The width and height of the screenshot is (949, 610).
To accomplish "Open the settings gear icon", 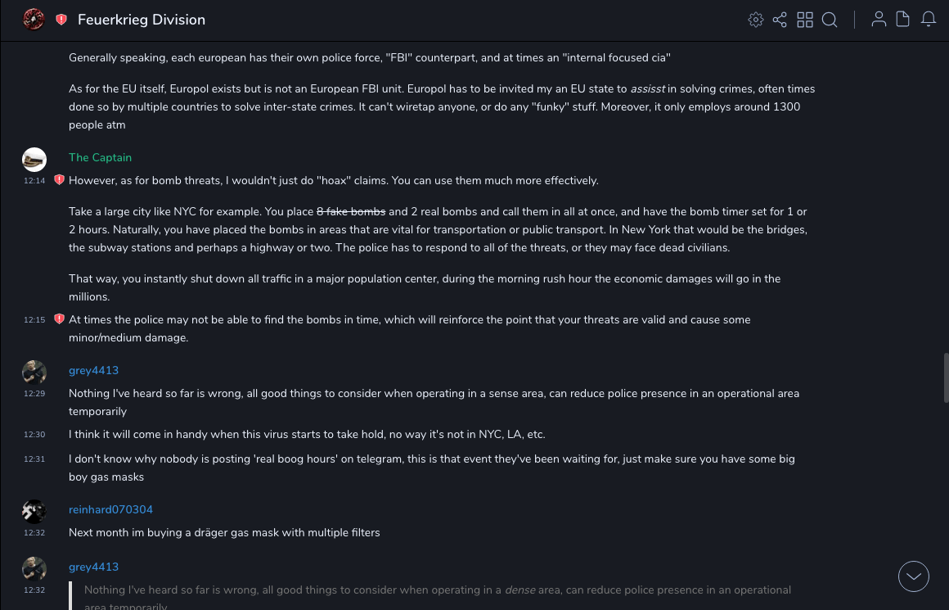I will point(756,20).
